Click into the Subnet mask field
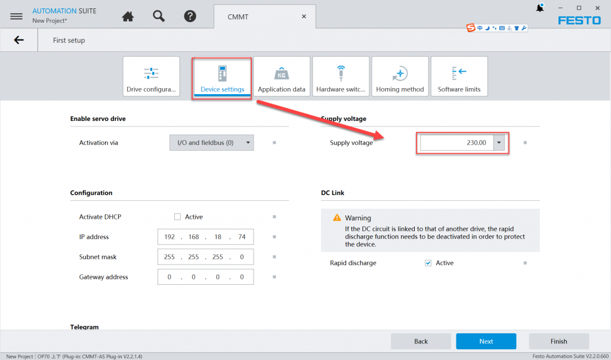Screen dimensions: 611x360 (x=205, y=257)
